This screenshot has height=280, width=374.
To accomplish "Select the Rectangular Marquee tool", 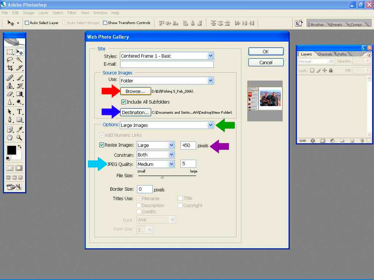I will click(10, 52).
